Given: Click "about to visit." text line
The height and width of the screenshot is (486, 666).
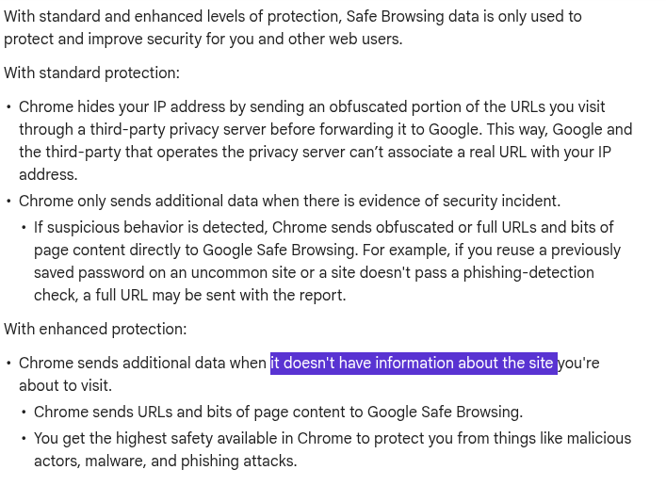Looking at the screenshot, I should point(65,386).
